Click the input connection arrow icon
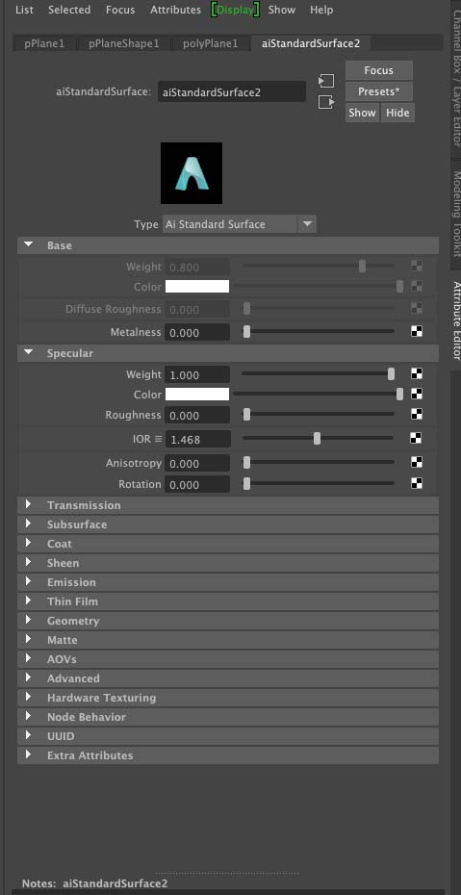The image size is (461, 895). click(326, 81)
